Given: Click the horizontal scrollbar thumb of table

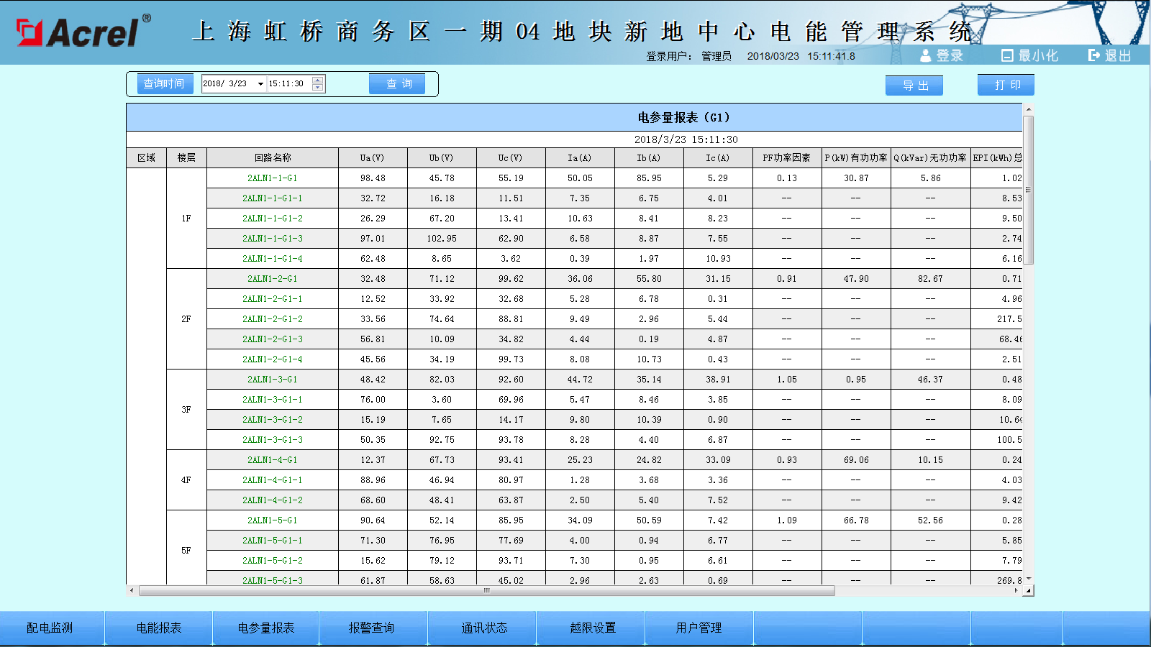Looking at the screenshot, I should point(486,591).
